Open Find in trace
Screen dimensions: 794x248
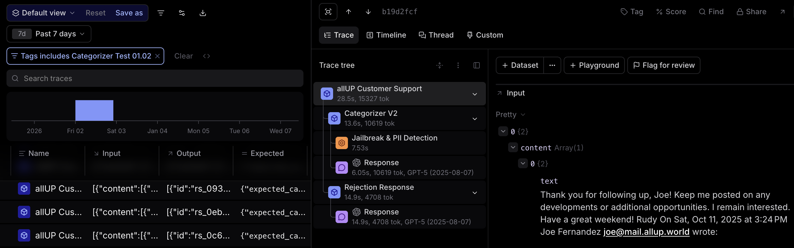[x=711, y=12]
